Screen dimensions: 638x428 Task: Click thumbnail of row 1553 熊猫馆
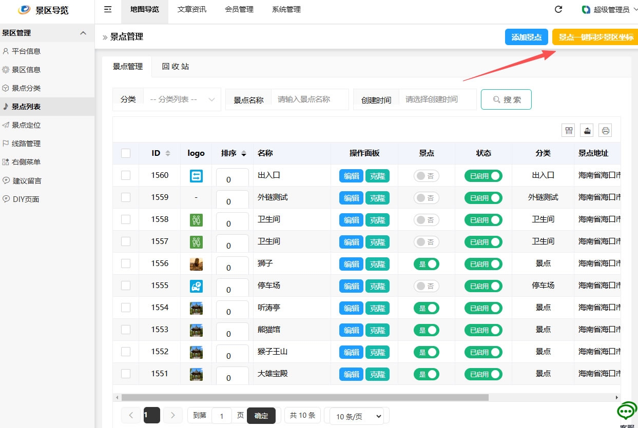point(196,330)
